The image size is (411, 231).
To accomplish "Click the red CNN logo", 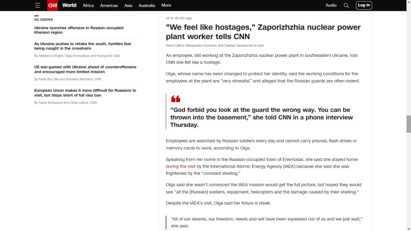I will click(53, 5).
